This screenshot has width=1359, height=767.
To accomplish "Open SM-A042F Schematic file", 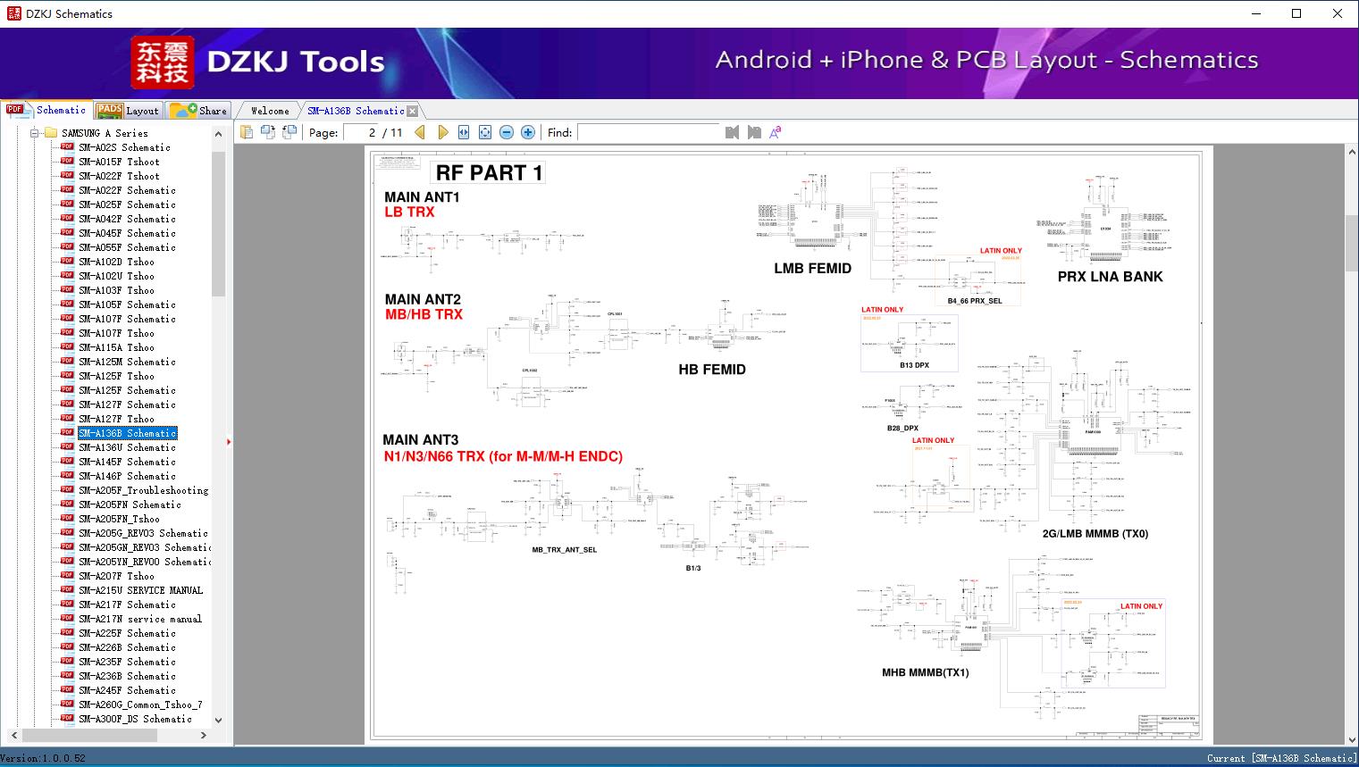I will tap(127, 219).
